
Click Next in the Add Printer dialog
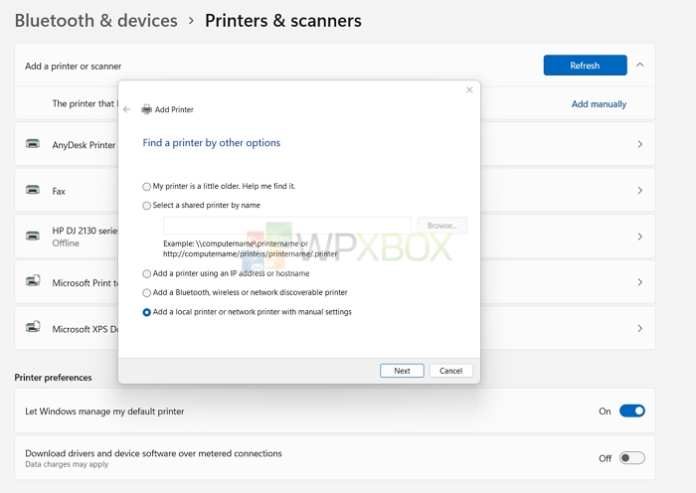(402, 371)
